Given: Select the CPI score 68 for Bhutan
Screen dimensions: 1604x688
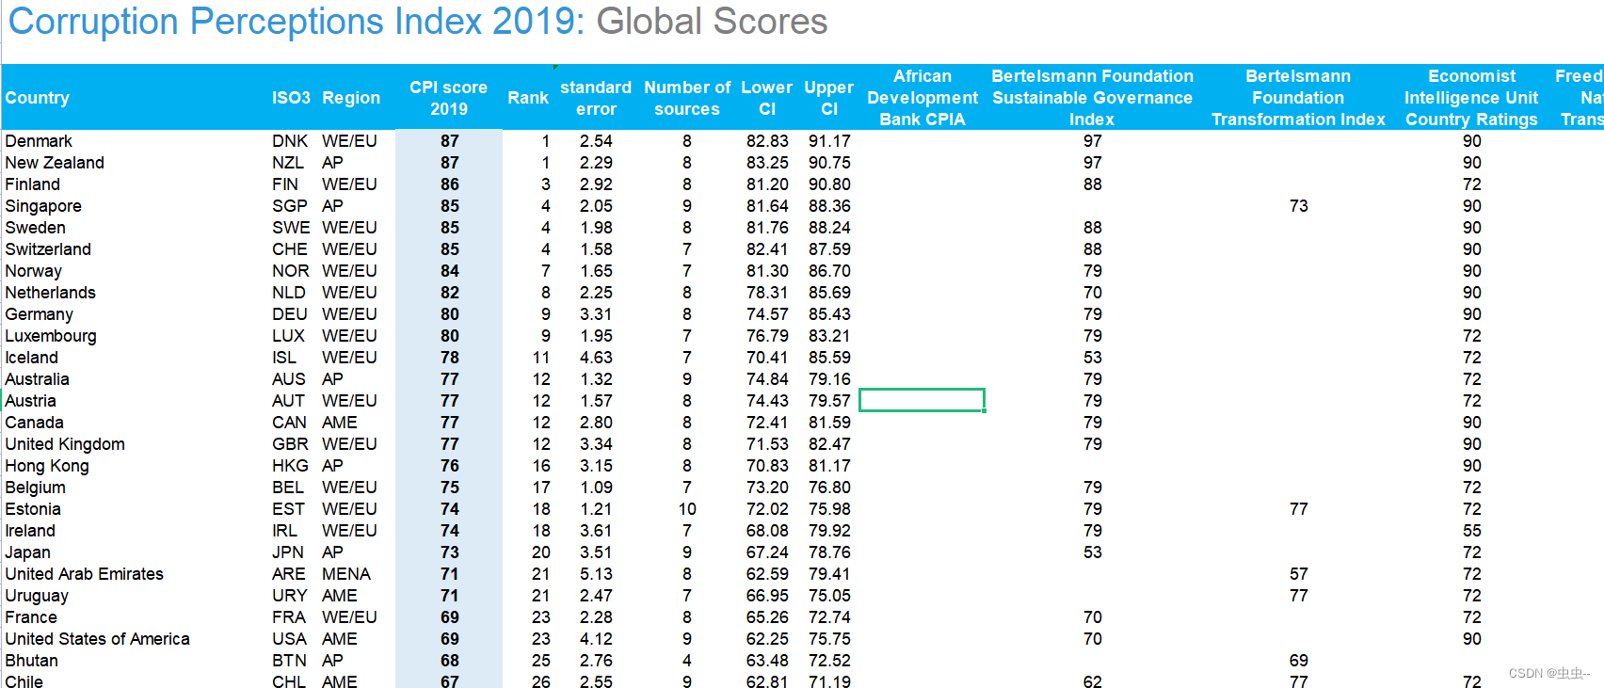Looking at the screenshot, I should [x=450, y=661].
